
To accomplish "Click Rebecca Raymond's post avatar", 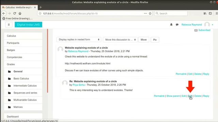I will click(60, 49).
